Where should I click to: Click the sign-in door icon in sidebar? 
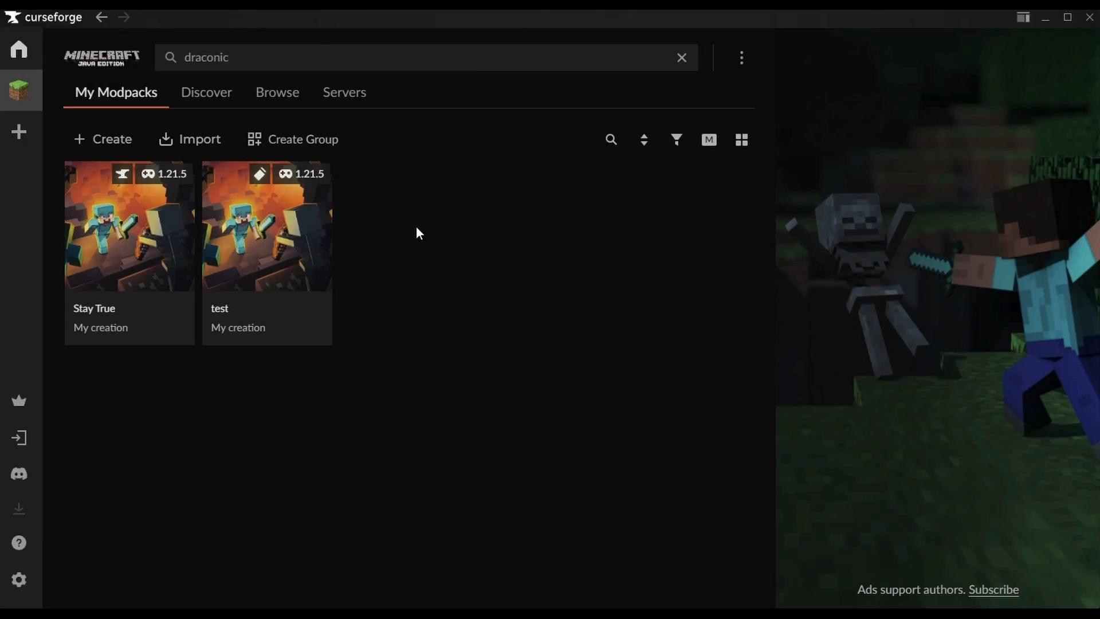point(19,438)
